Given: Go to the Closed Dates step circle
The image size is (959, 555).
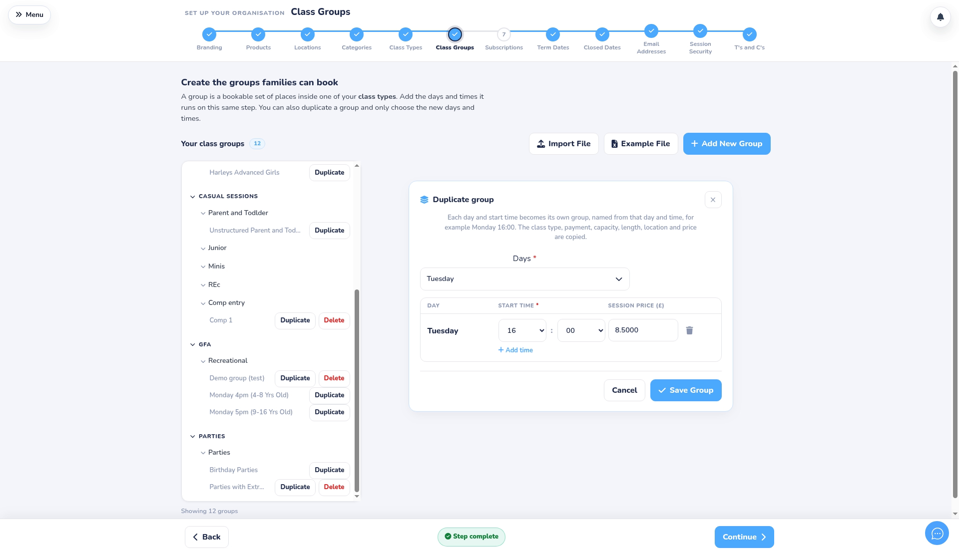Looking at the screenshot, I should pyautogui.click(x=602, y=34).
